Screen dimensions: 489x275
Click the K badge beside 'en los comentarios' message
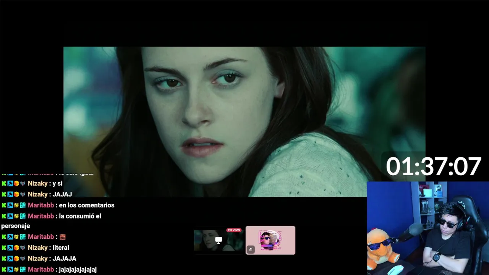coord(4,205)
